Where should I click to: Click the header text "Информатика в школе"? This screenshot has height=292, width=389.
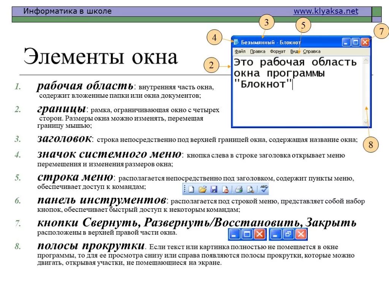click(68, 11)
